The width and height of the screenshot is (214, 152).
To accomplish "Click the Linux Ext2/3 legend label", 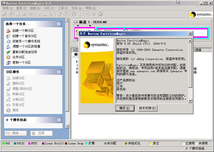I will 54,143.
